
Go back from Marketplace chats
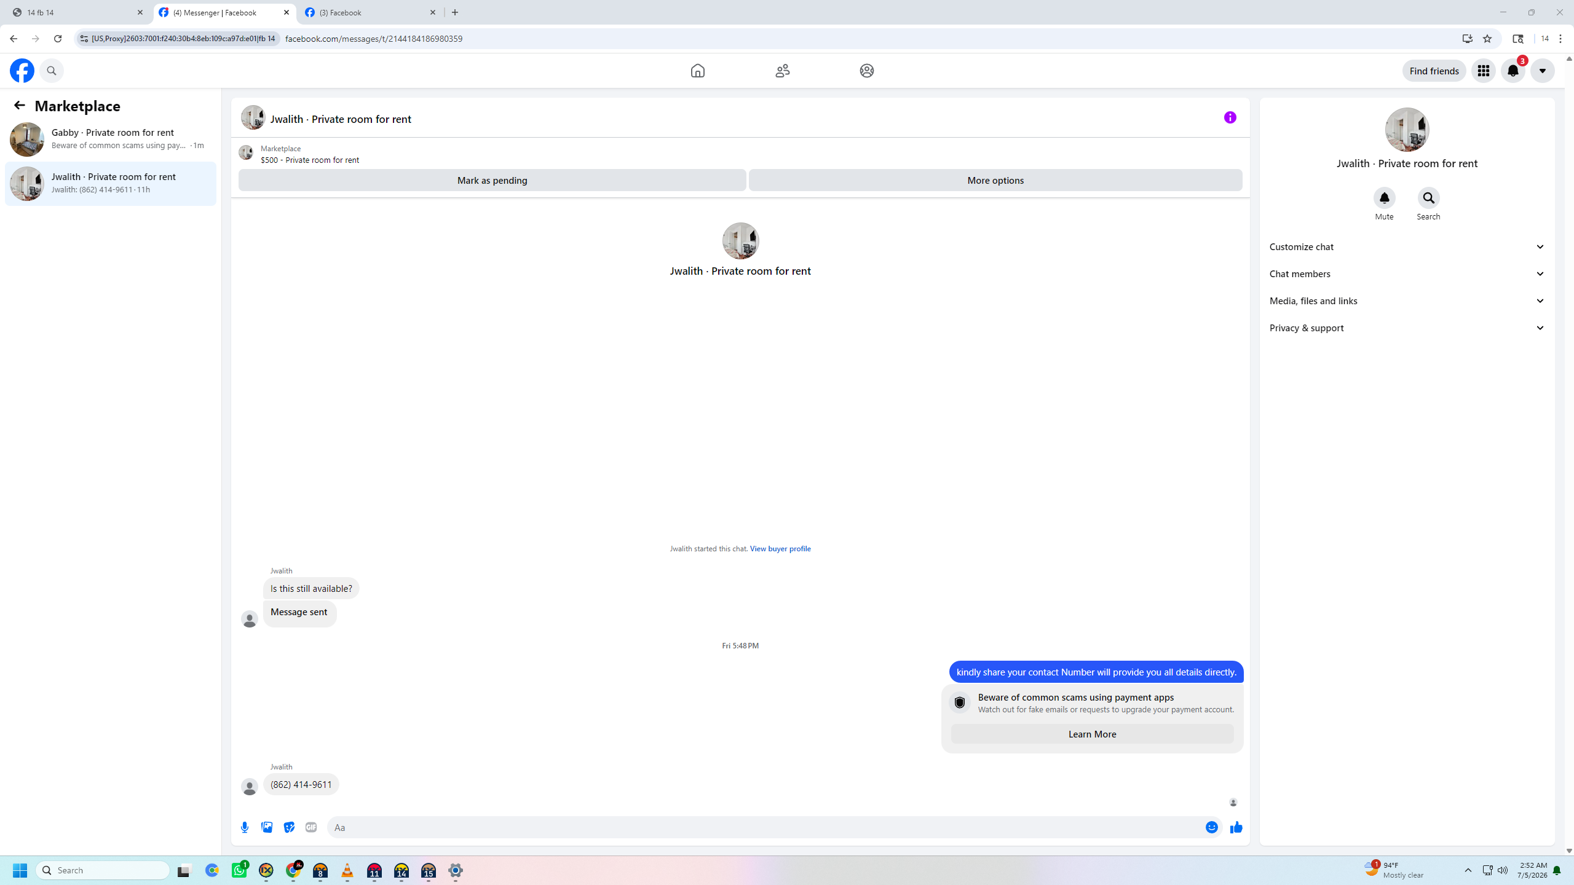20,106
